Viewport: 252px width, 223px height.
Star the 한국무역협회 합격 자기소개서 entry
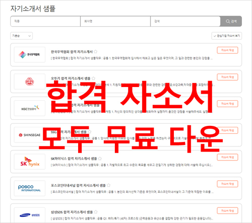[x=96, y=51]
